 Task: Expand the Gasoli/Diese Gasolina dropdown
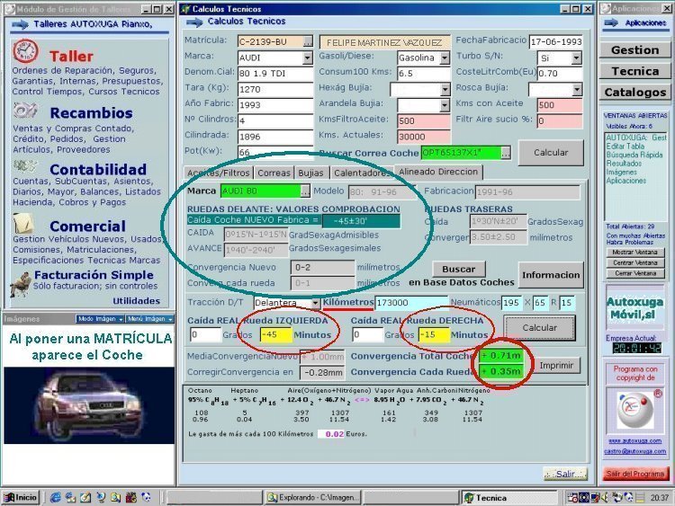(x=445, y=58)
